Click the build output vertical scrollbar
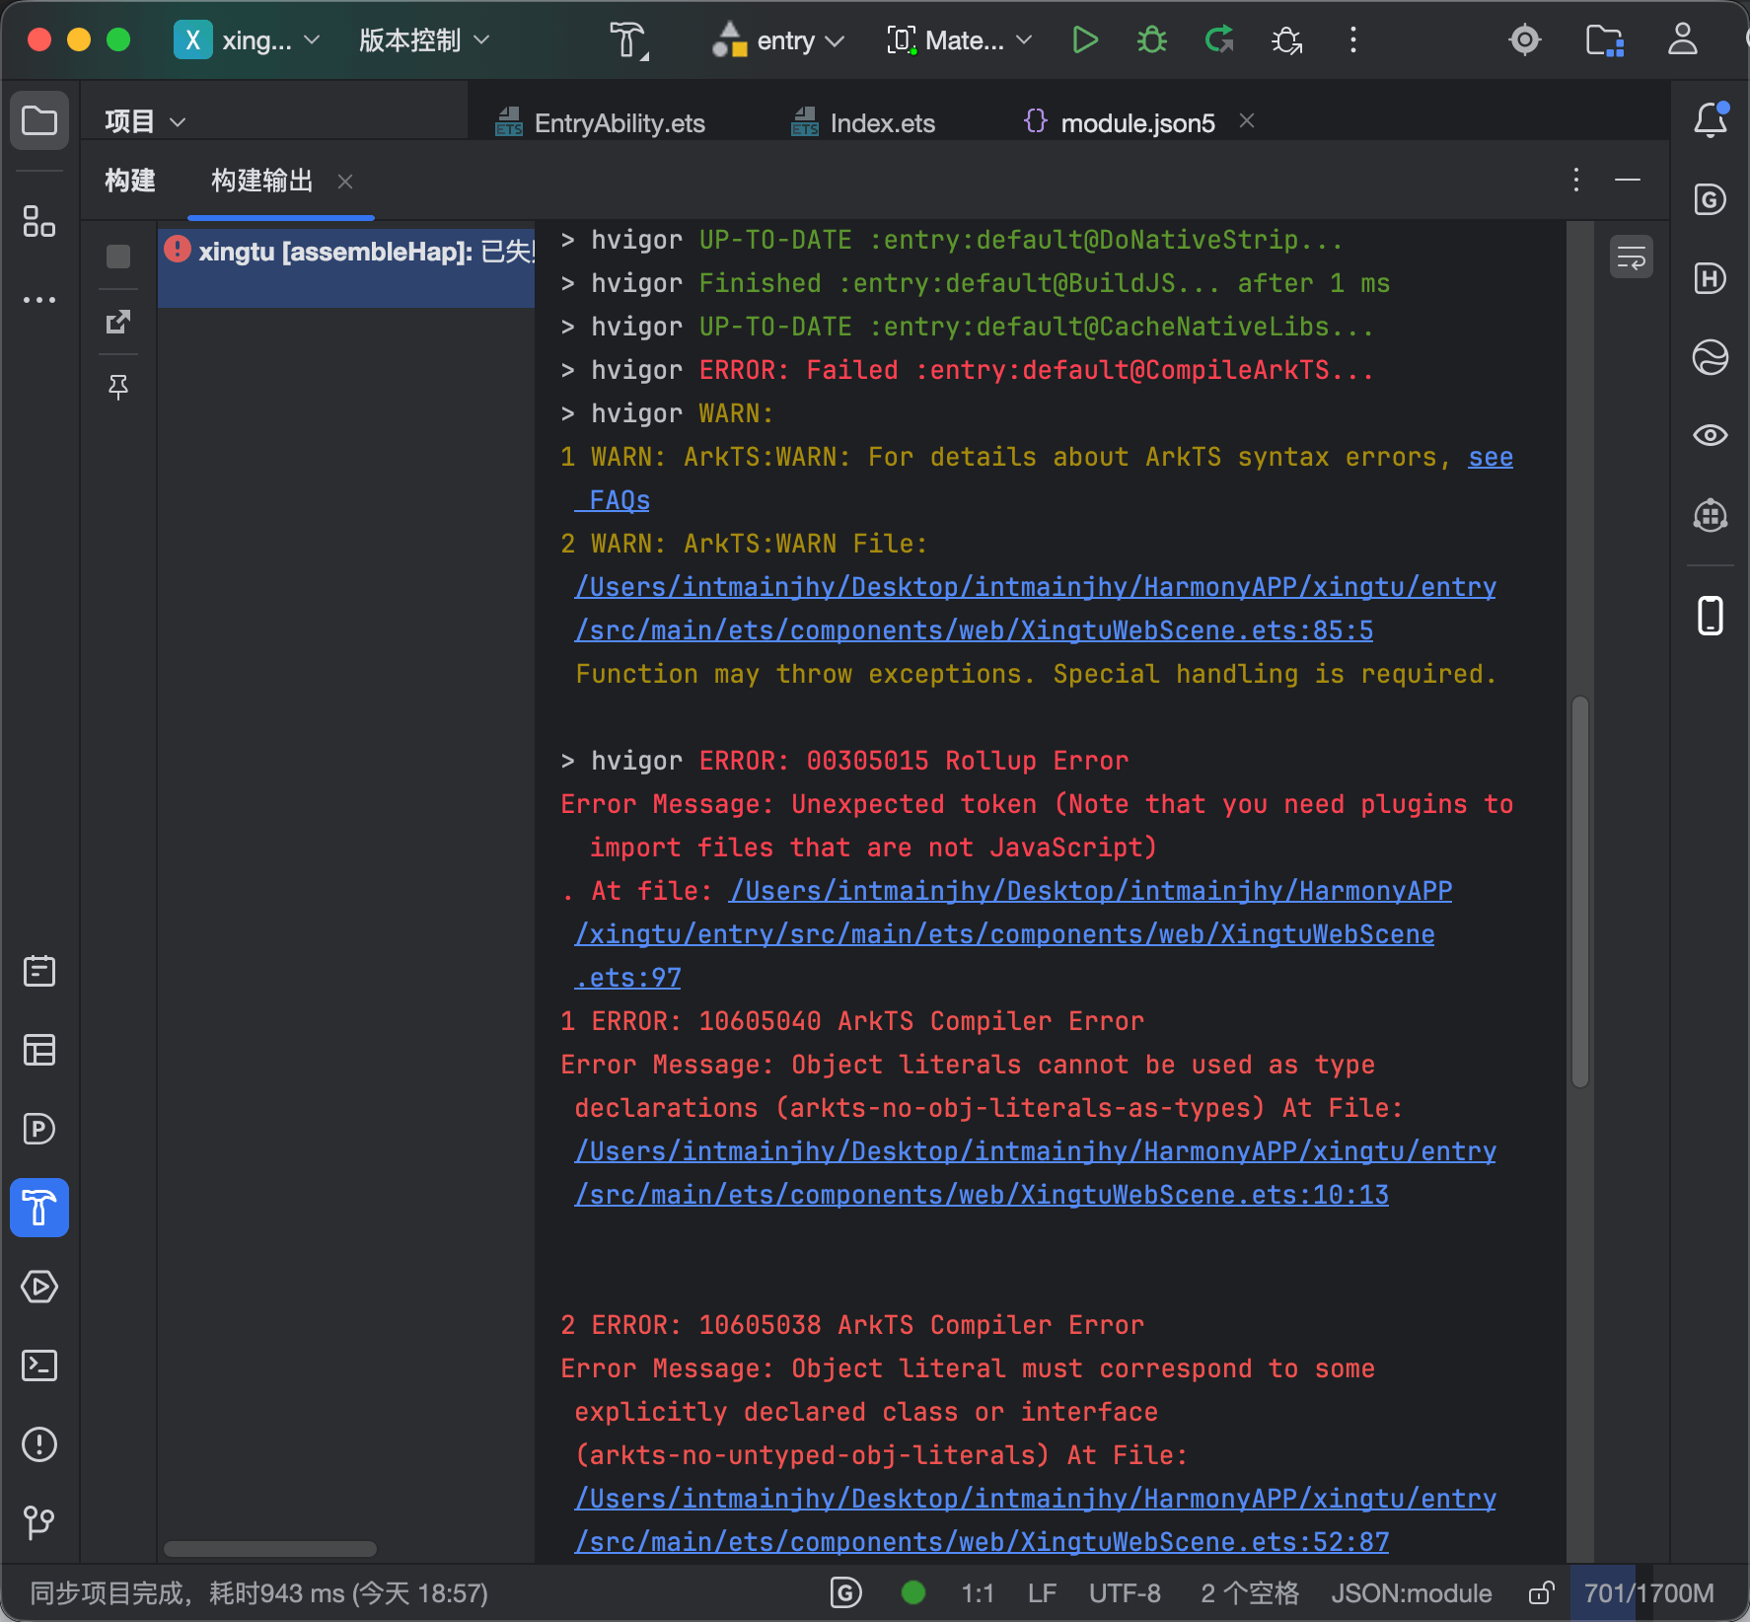 (1580, 891)
